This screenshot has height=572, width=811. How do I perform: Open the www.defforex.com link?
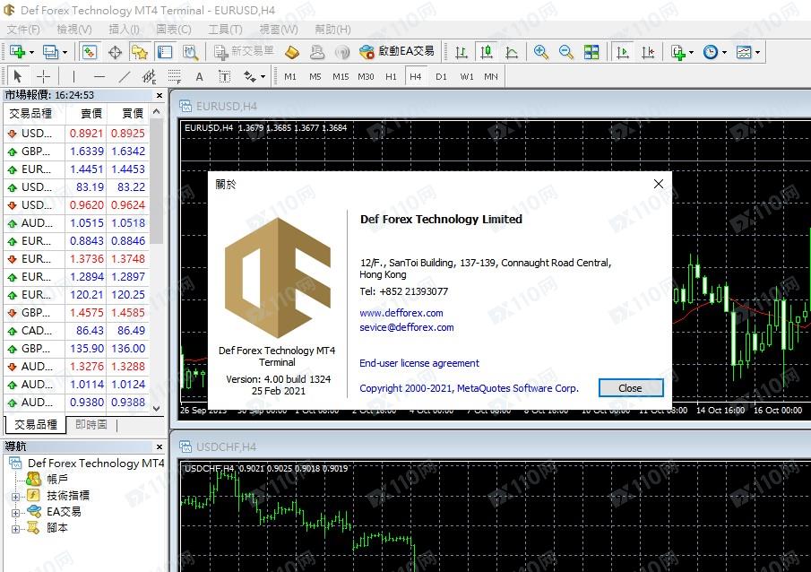[401, 313]
